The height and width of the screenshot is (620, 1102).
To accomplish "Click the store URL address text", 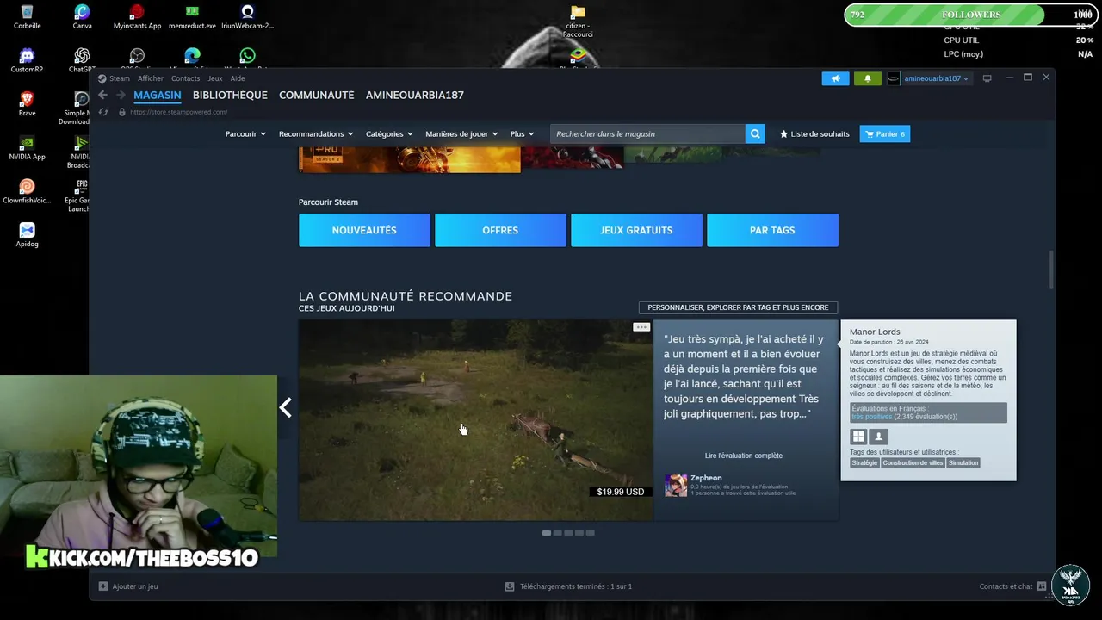I will coord(178,112).
